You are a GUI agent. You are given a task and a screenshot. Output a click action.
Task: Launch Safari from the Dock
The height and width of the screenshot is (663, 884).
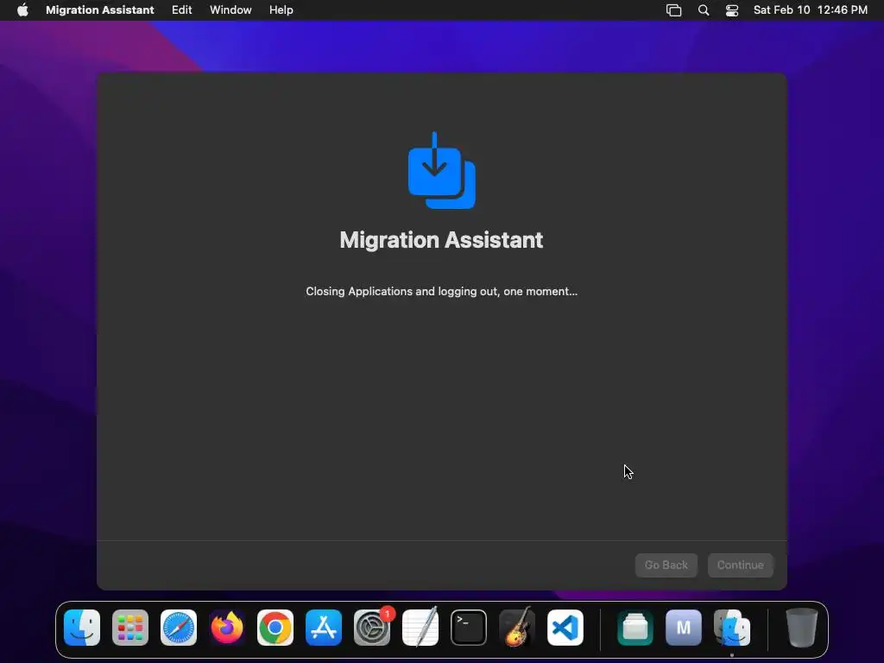coord(179,628)
